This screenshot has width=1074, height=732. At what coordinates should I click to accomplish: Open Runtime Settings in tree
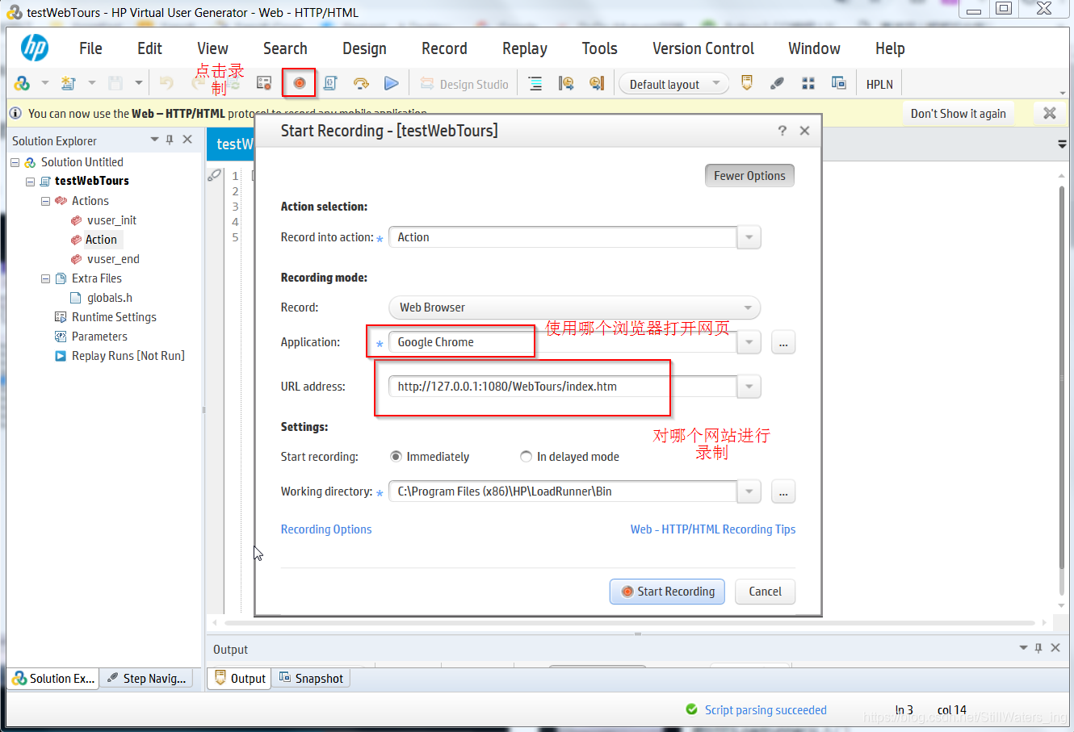coord(114,317)
